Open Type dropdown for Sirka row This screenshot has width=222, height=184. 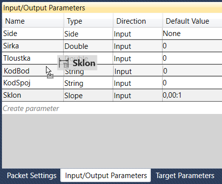(x=89, y=46)
